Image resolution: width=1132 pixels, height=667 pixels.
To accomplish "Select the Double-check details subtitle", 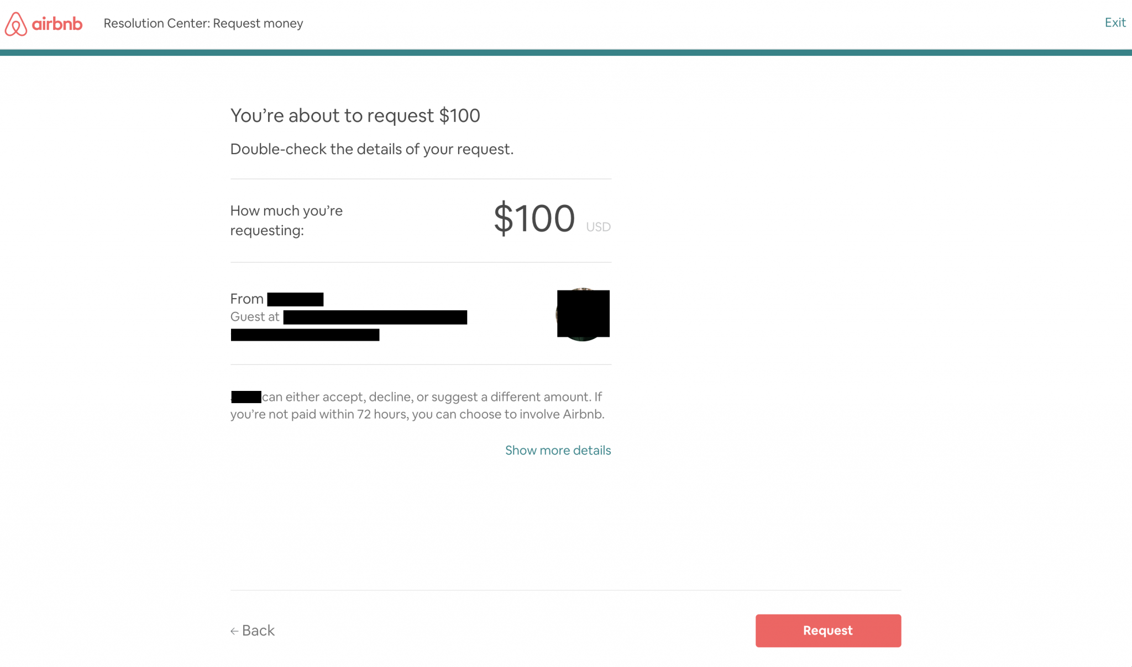I will tap(371, 149).
